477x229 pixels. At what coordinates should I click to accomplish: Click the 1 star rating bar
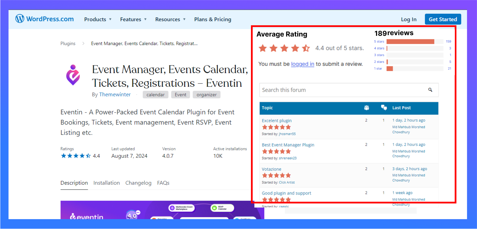(415, 69)
